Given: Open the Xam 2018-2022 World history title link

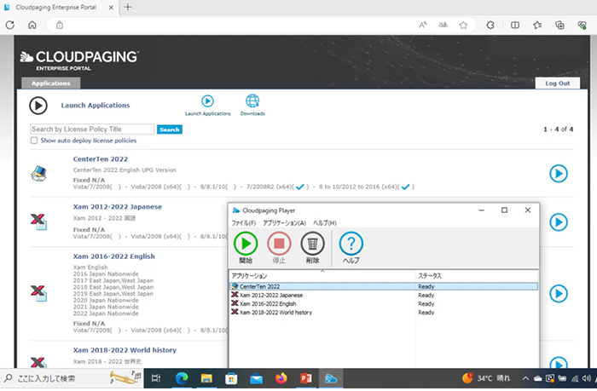Looking at the screenshot, I should point(125,350).
